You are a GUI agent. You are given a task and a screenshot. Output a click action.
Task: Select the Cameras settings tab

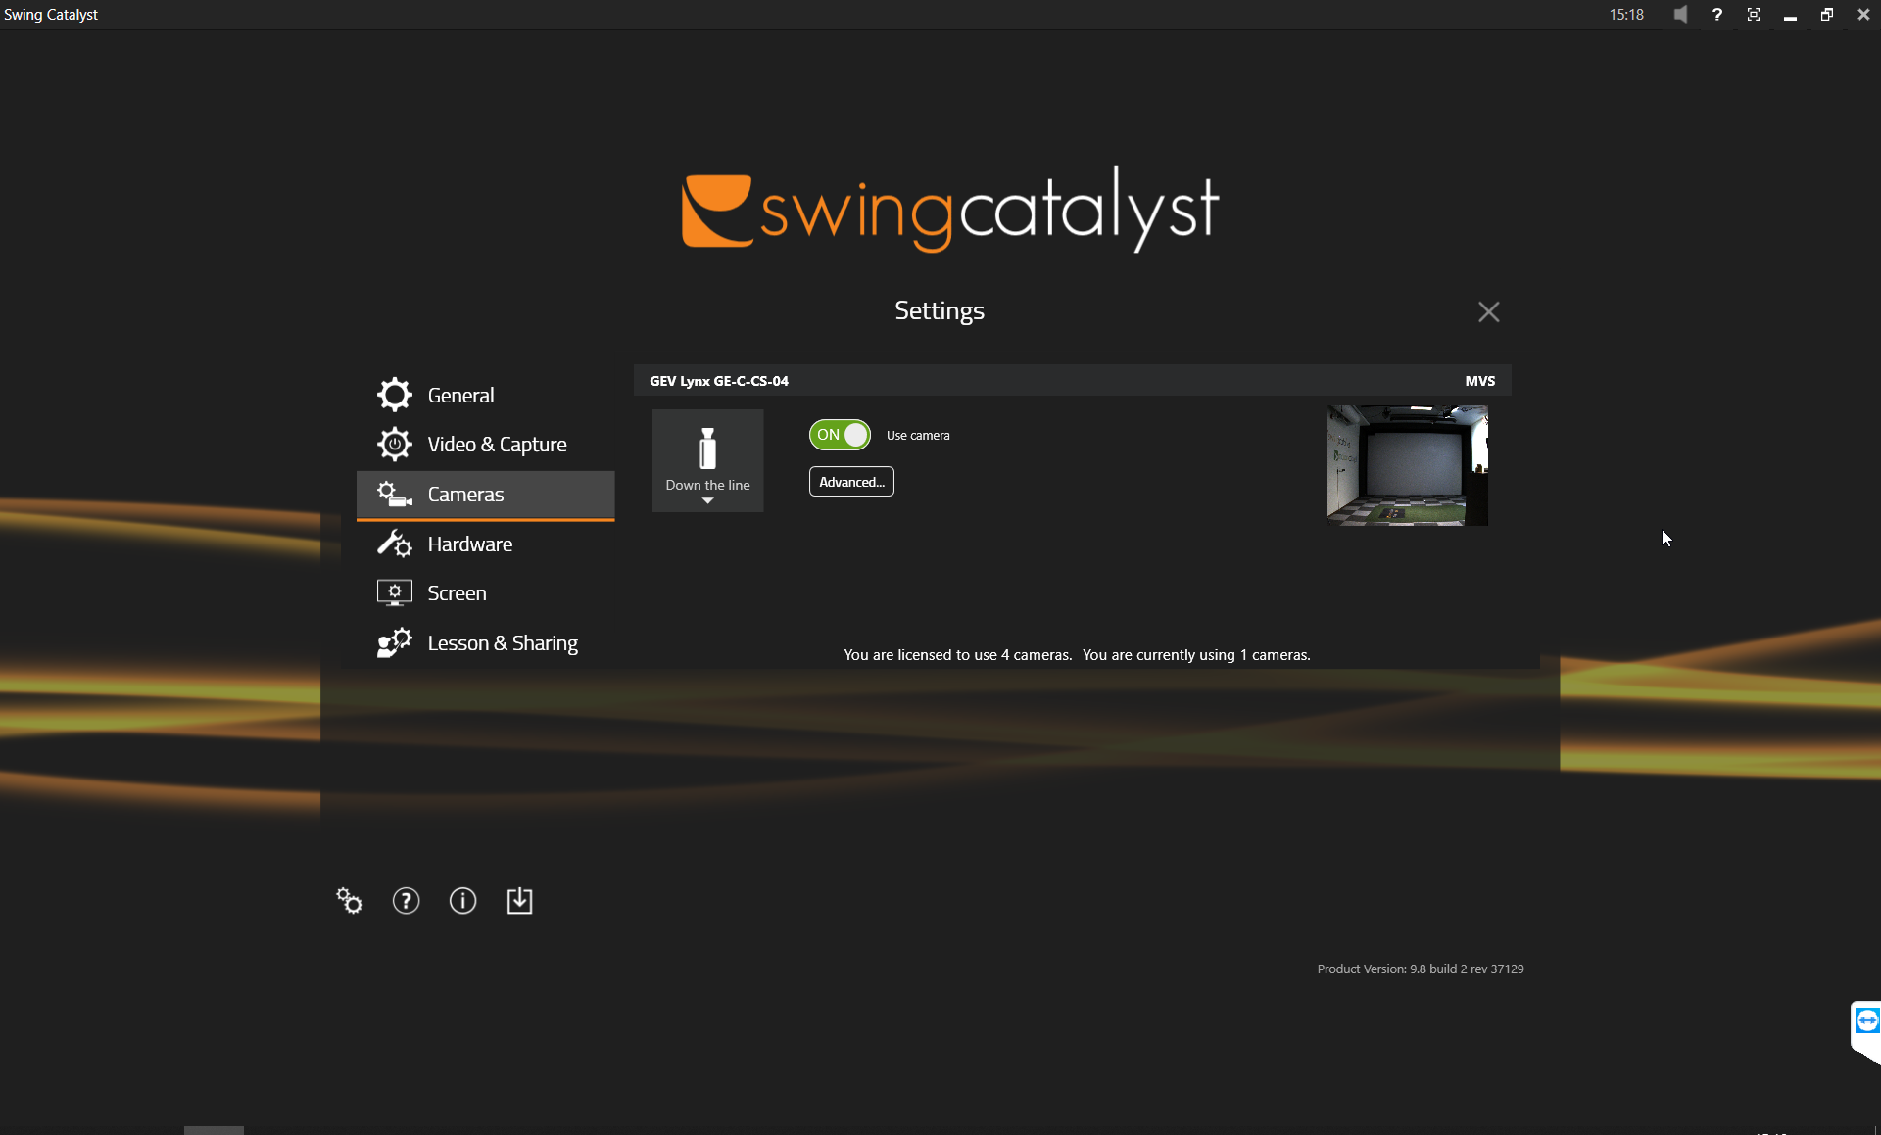466,495
